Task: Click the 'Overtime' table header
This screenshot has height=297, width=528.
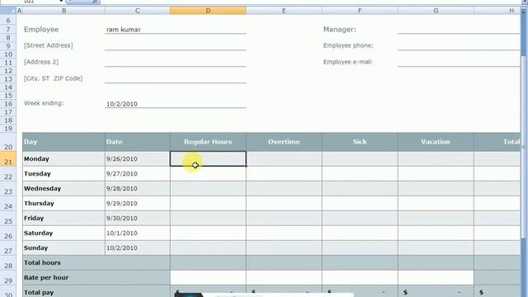Action: pyautogui.click(x=284, y=142)
